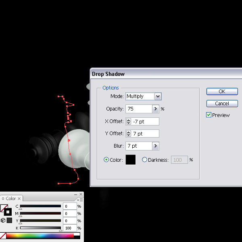Screen dimensions: 242x242
Task: Click the large red path anchor point
Action: pyautogui.click(x=69, y=140)
